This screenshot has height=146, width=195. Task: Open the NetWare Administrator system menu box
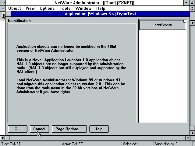click(2, 3)
